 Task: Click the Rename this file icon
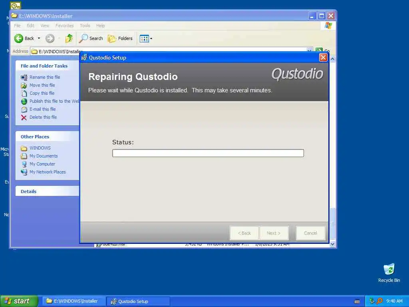click(x=24, y=77)
